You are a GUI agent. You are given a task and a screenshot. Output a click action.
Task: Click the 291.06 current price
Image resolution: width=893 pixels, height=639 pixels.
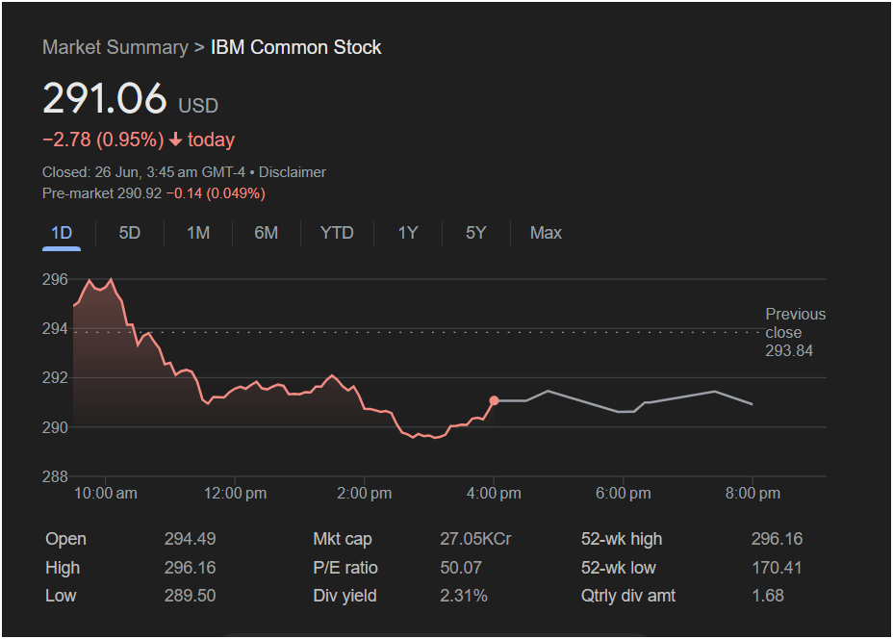[x=105, y=98]
